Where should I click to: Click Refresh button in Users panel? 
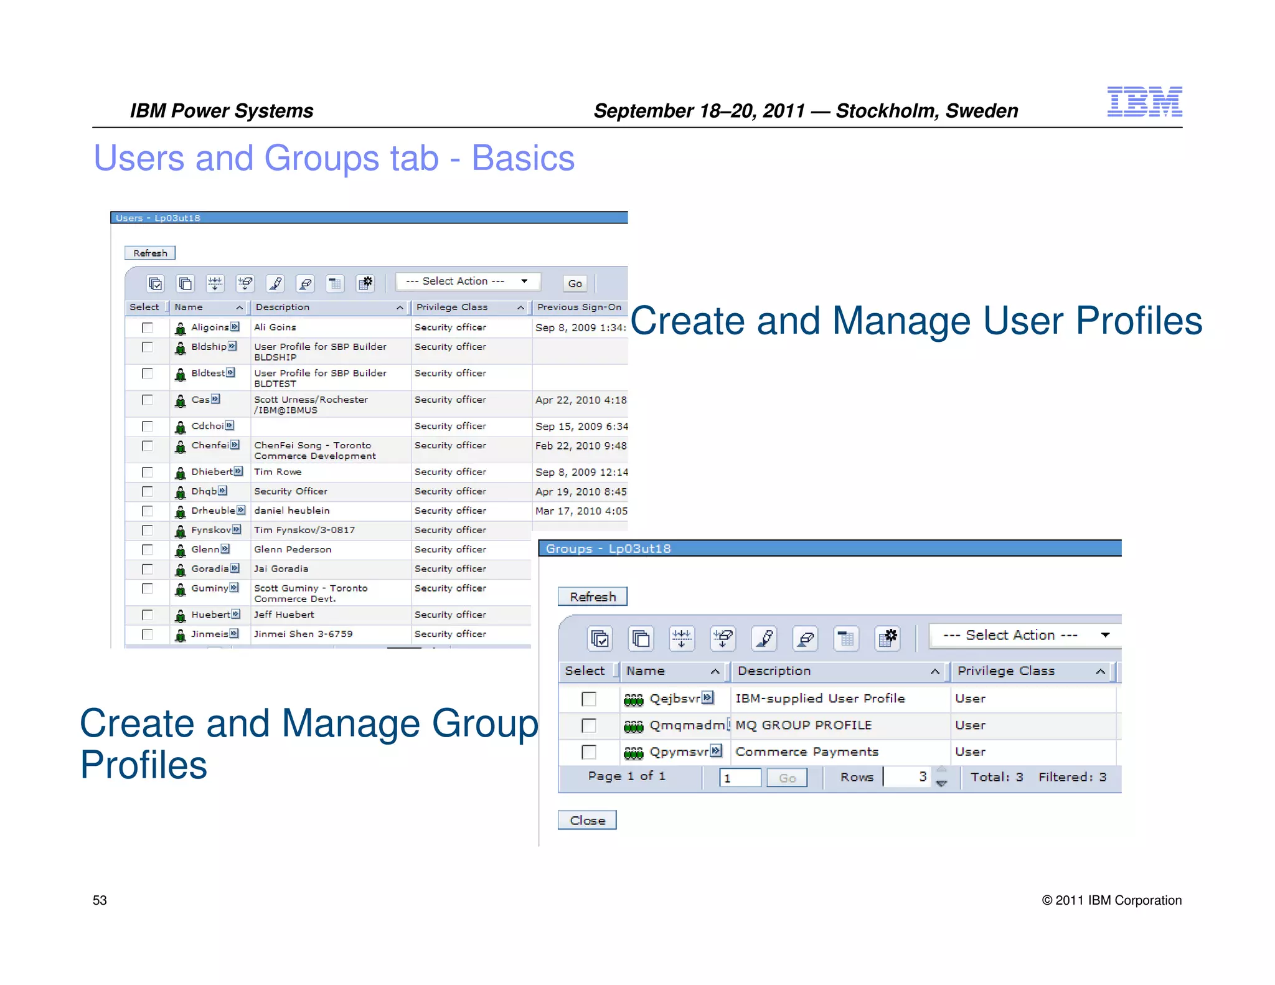150,253
